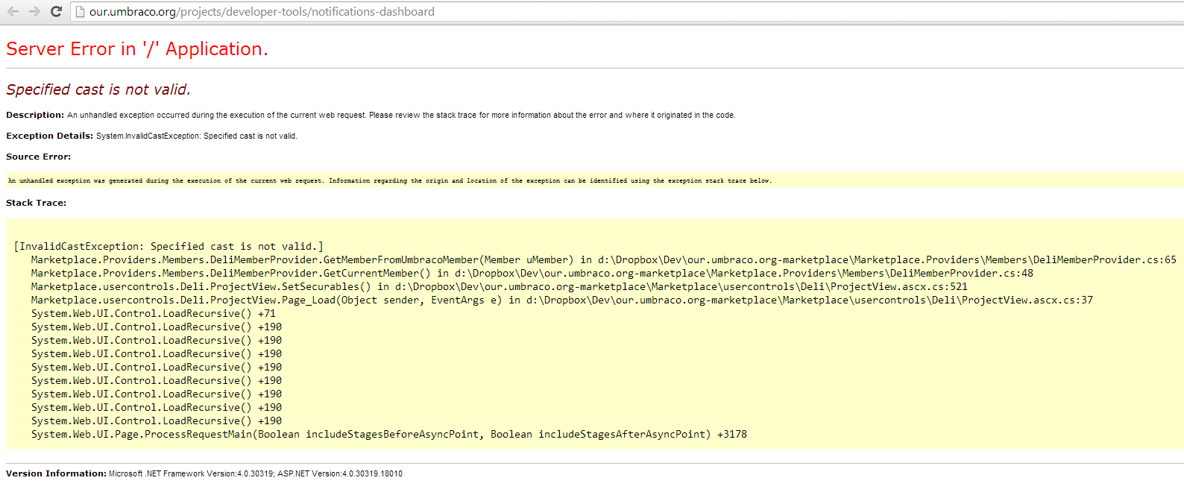Screen dimensions: 1184x504
Task: Click the page icon in address bar
Action: point(81,11)
